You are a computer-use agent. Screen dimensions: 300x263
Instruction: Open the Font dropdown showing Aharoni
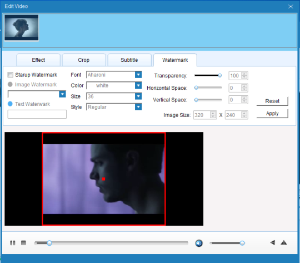pyautogui.click(x=138, y=75)
